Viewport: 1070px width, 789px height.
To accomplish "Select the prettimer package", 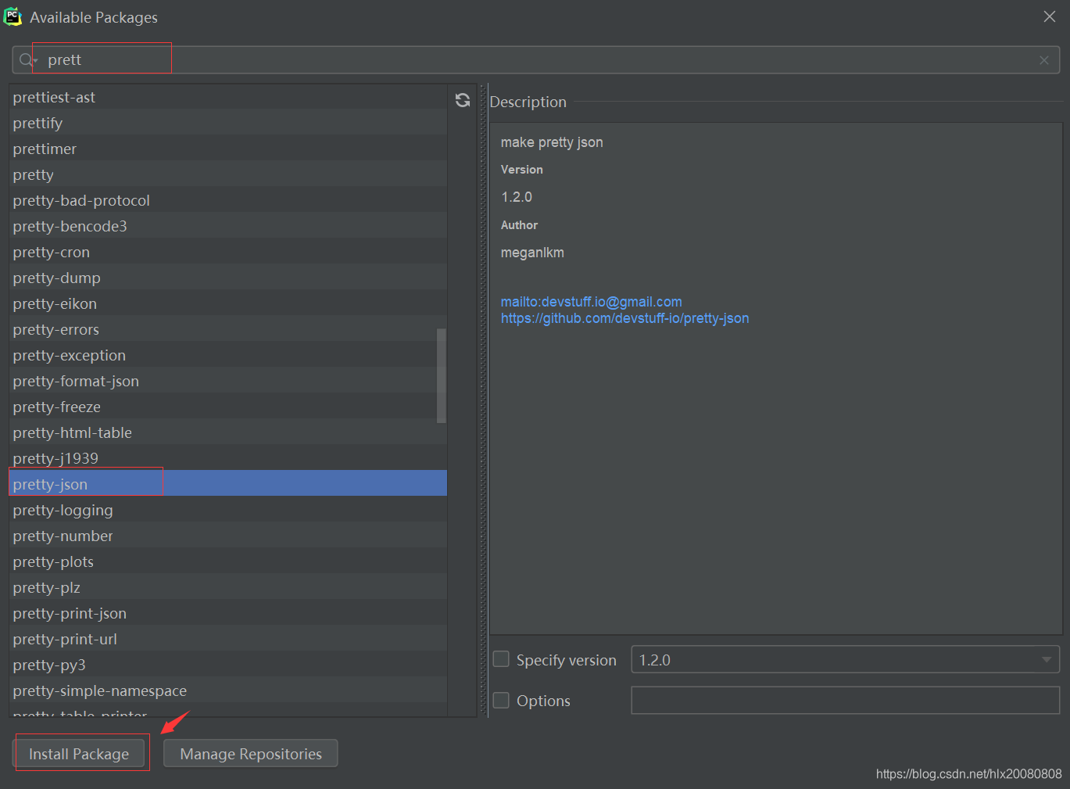I will click(228, 149).
